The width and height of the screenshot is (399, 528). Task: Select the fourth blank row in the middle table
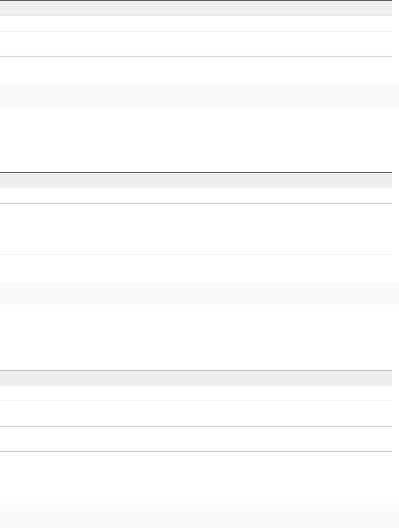pyautogui.click(x=196, y=267)
